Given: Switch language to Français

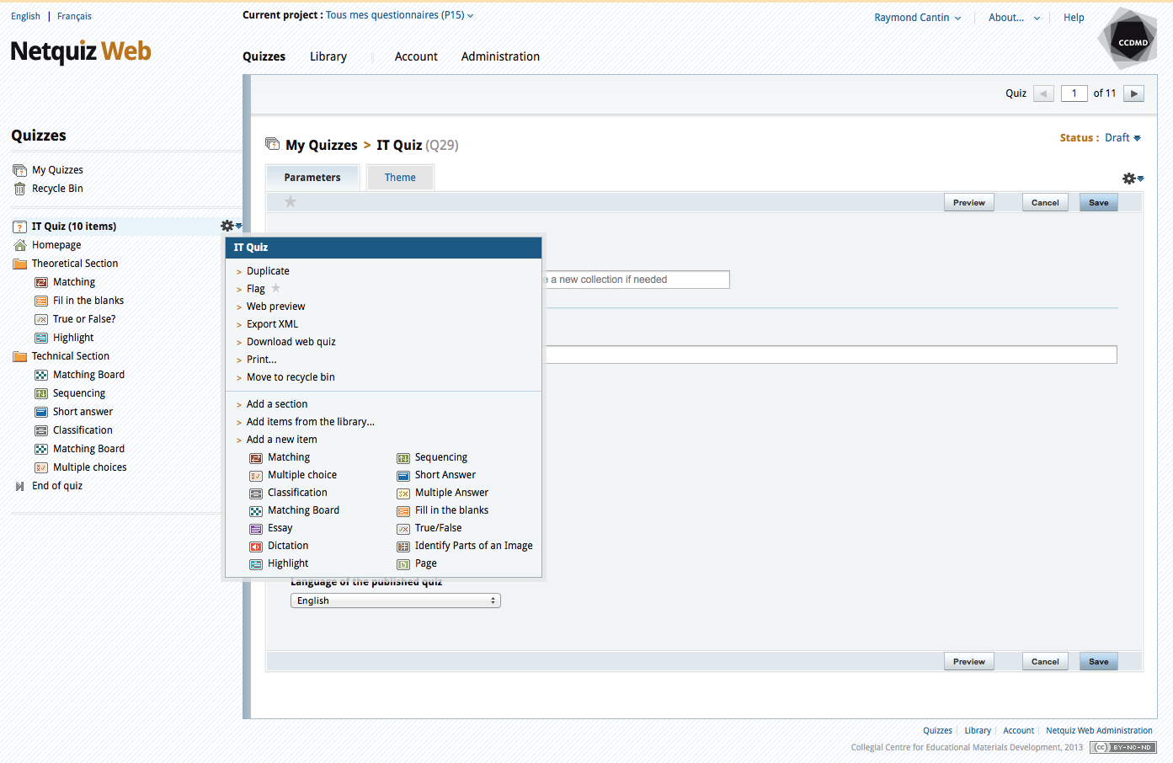Looking at the screenshot, I should tap(74, 16).
